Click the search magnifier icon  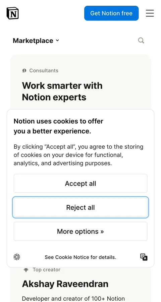(x=141, y=41)
